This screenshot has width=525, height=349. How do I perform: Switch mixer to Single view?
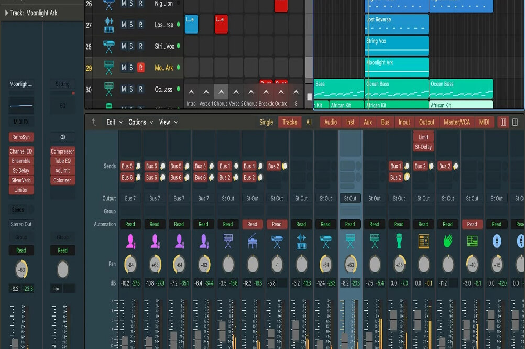pyautogui.click(x=266, y=122)
